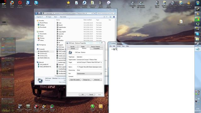Open the Notepad View menu
This screenshot has height=113, width=201.
(x=123, y=46)
